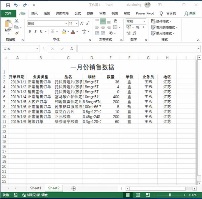Screen dimensions: 202x199
Task: Click the Percent Style icon
Action: [138, 27]
